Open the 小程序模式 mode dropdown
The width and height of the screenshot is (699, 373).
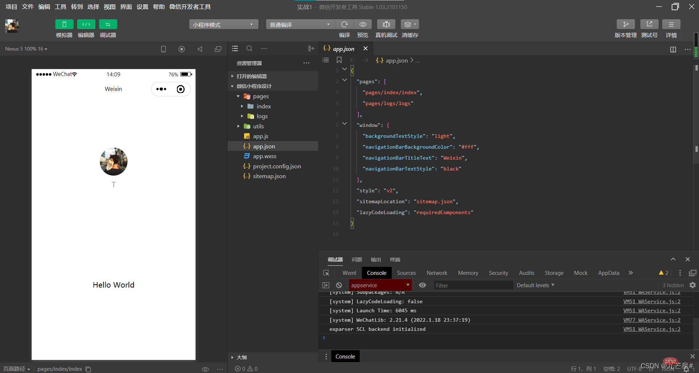coord(223,24)
